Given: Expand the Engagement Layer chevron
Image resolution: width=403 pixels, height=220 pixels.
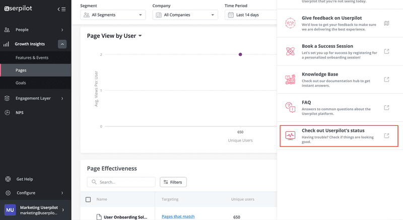Looking at the screenshot, I should point(62,98).
